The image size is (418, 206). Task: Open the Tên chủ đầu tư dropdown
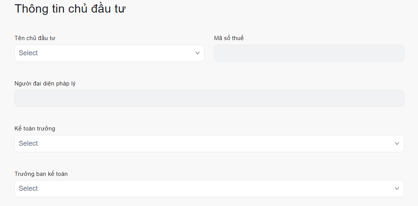109,53
